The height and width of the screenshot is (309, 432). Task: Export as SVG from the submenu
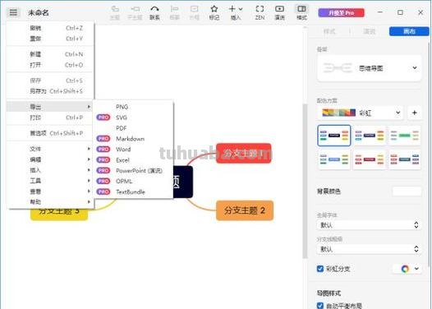[133, 118]
